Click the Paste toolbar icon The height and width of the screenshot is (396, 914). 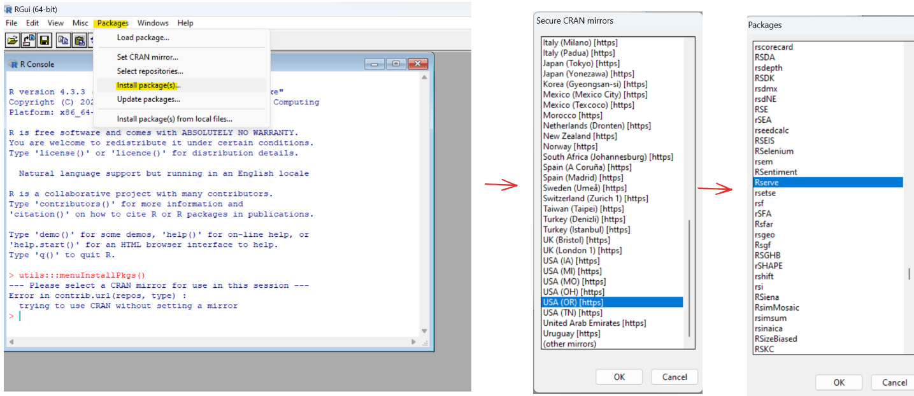point(79,40)
